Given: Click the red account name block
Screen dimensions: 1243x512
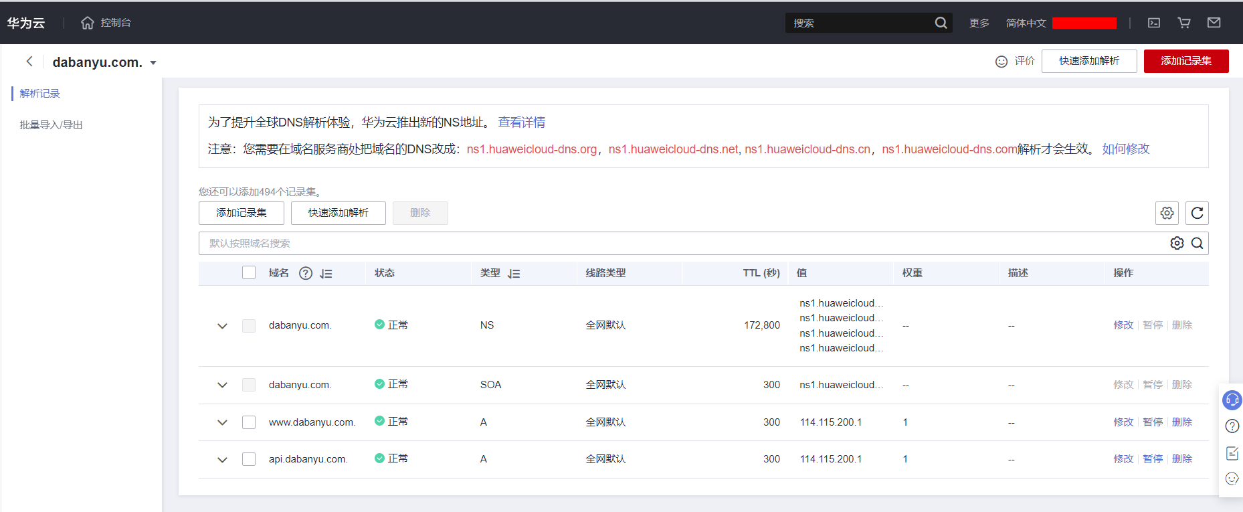Looking at the screenshot, I should 1084,23.
